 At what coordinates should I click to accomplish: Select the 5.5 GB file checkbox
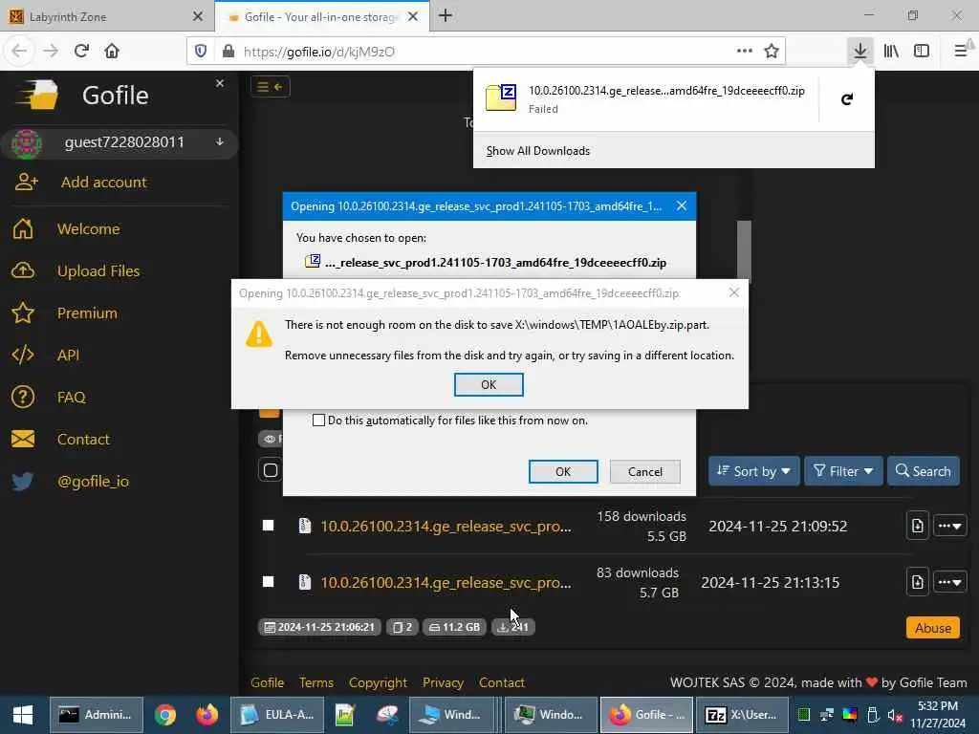click(268, 526)
